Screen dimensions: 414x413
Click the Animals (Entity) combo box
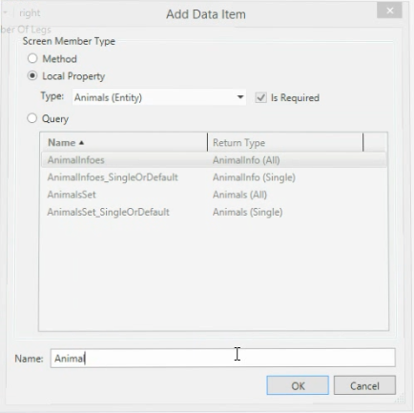159,97
